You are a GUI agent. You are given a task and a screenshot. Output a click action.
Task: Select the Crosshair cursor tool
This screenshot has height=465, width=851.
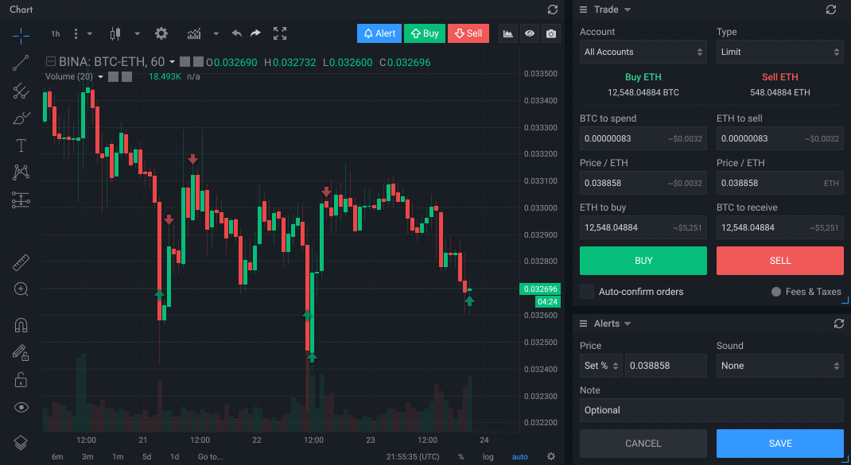[21, 35]
